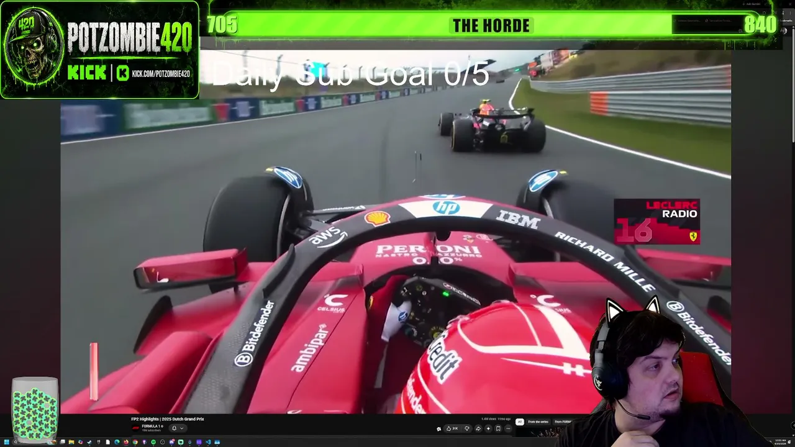Click the 'kick.com/potzombie420' text

[x=161, y=74]
